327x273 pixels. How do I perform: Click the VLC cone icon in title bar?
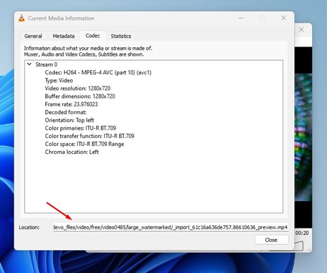pos(22,18)
